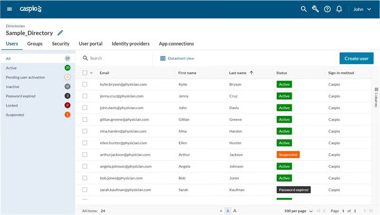Viewport: 380px width, 215px height.
Task: Check the bob.jones@physician.com row
Action: coord(85,178)
